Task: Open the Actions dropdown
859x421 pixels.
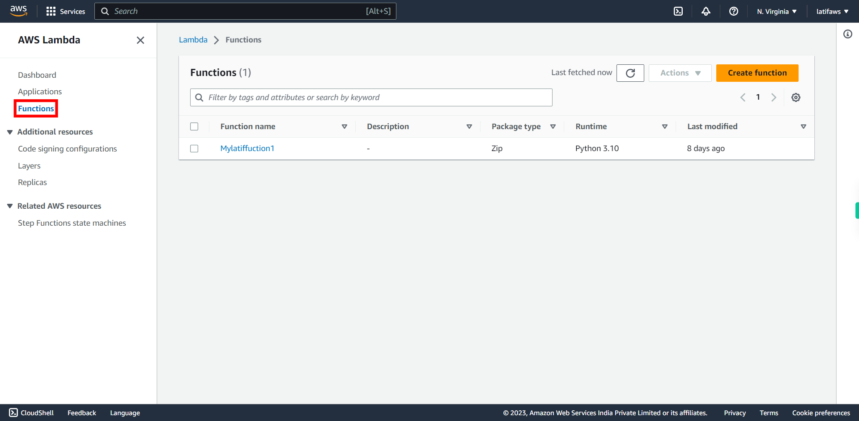Action: tap(680, 73)
